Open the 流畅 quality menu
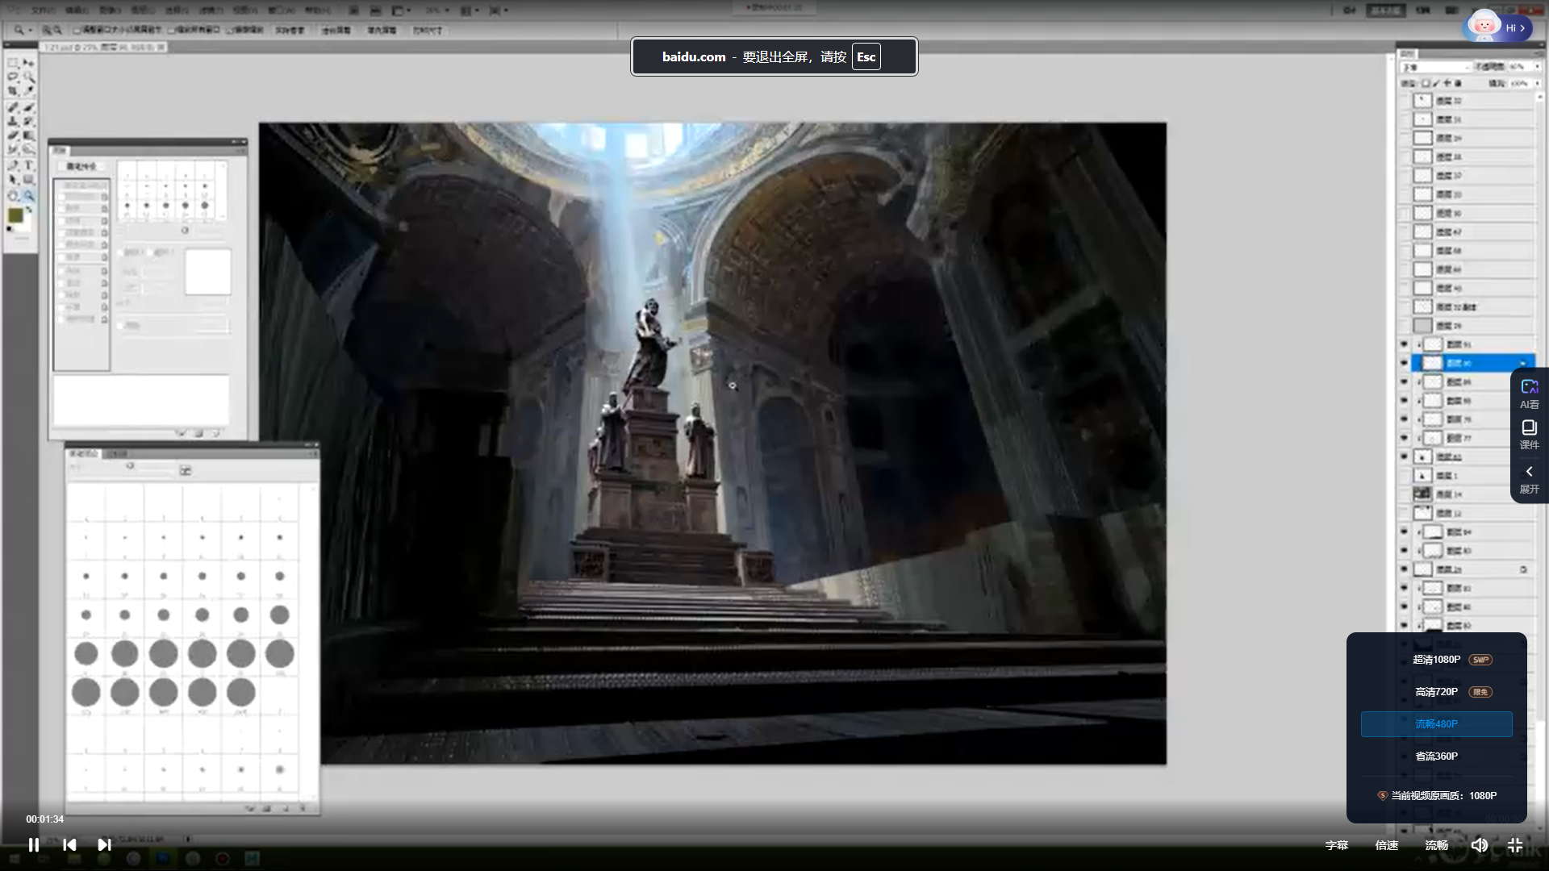The height and width of the screenshot is (871, 1549). pos(1436,845)
